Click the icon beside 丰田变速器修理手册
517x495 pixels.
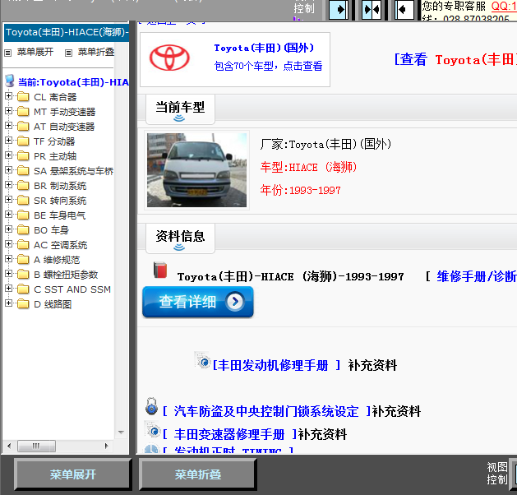tap(153, 429)
